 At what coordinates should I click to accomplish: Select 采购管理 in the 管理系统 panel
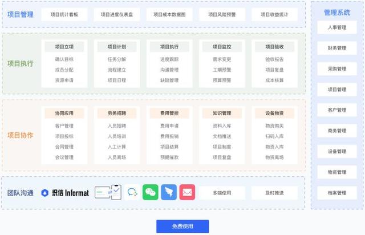[337, 69]
